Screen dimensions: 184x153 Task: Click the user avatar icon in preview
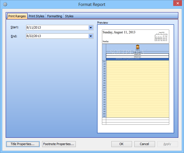(138, 47)
